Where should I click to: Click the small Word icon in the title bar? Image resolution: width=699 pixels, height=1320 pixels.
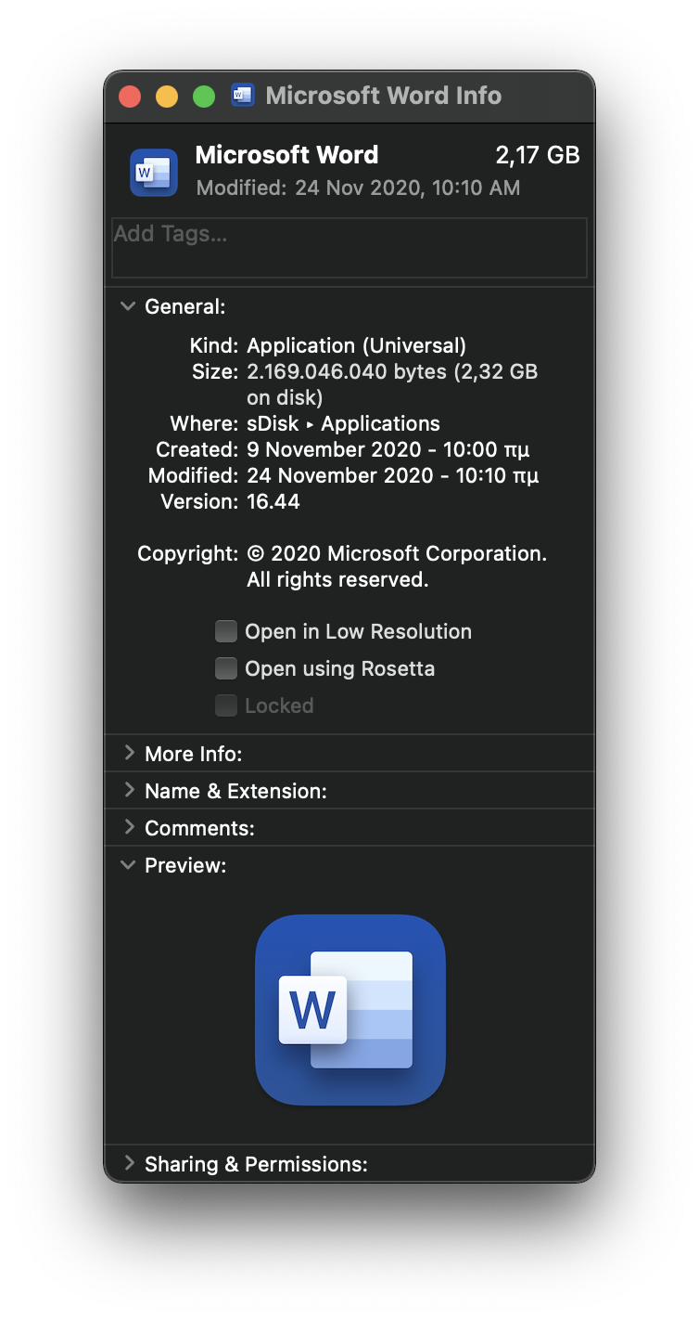243,95
